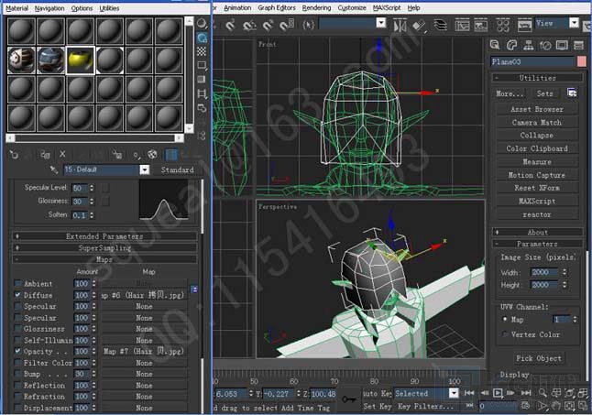Switch to the Modify command panel tab
This screenshot has height=415, width=592.
click(511, 45)
